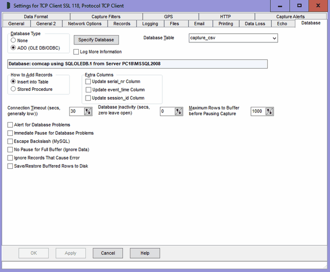Screen dimensions: 330x272
Task: Select the Database tab
Action: point(311,23)
